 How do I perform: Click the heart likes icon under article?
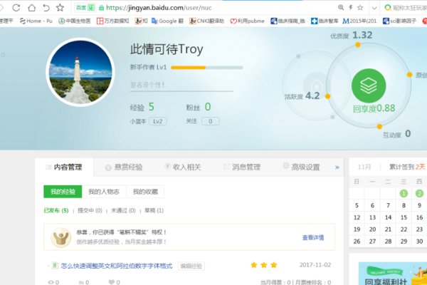click(112, 282)
